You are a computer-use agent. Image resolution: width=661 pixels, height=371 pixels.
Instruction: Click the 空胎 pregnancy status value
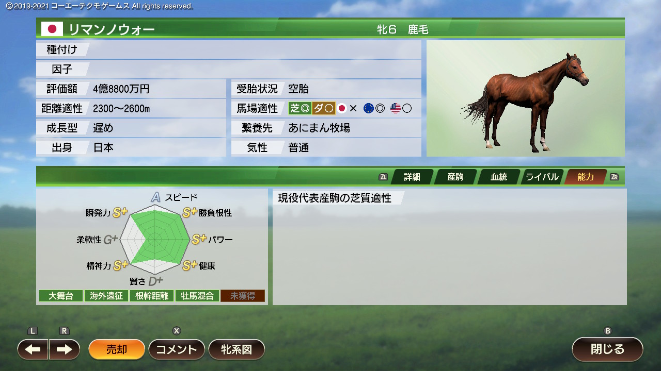(x=298, y=89)
